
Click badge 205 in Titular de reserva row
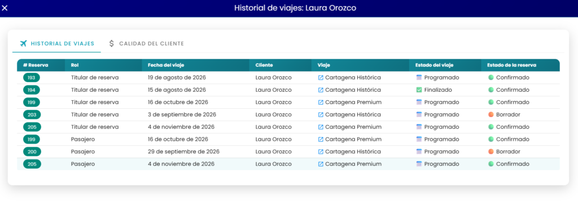[32, 127]
